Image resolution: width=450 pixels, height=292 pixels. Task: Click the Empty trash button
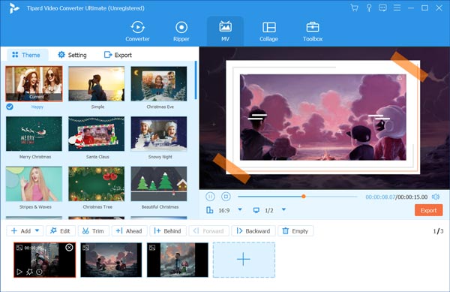click(x=295, y=231)
